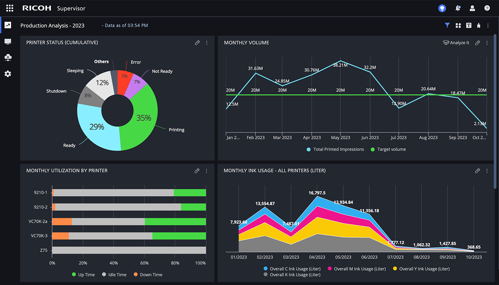Edit the Printer Status widget with the pencil icon

coord(197,43)
